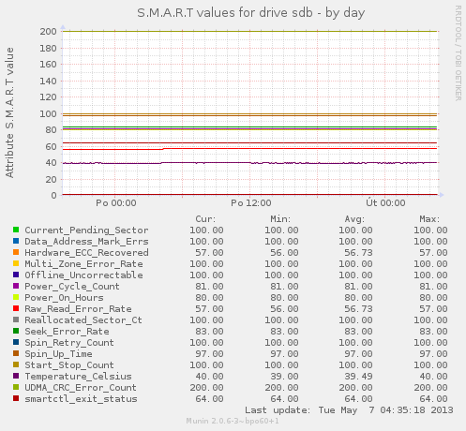The height and width of the screenshot is (431, 466).
Task: Click the purple Power_Cycle_Count legend swatch
Action: (x=16, y=286)
